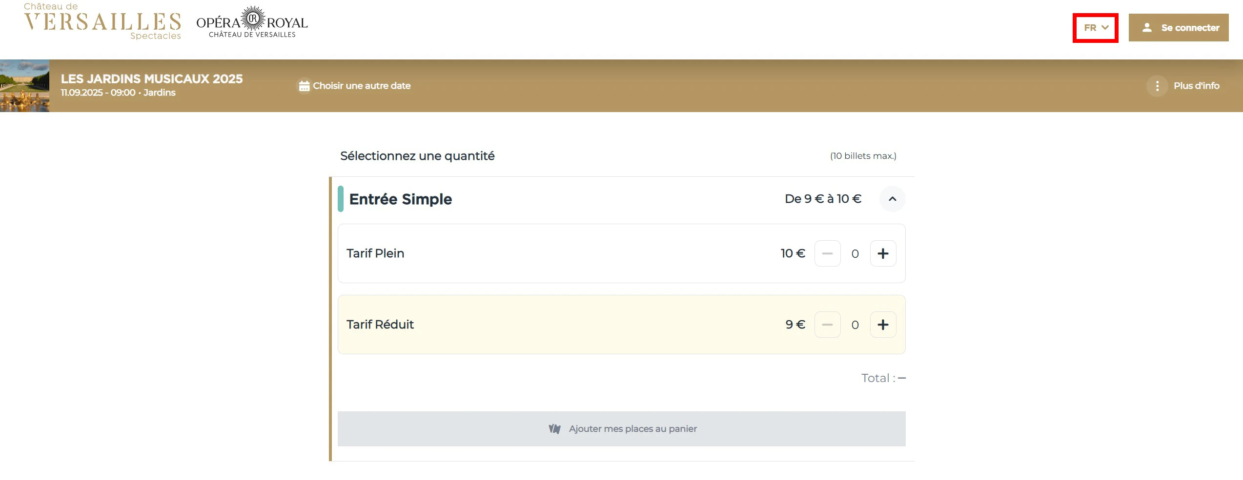This screenshot has width=1243, height=480.
Task: Click the user profile icon in Se connecter
Action: 1147,28
